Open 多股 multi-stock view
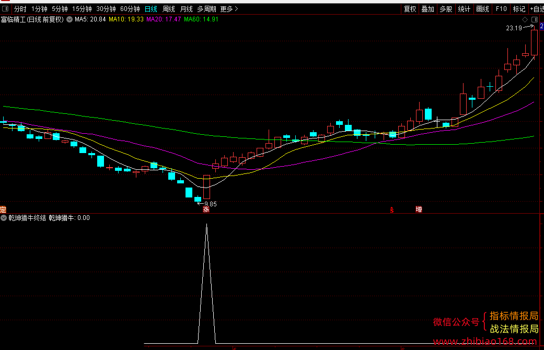This screenshot has height=350, width=544. click(446, 9)
